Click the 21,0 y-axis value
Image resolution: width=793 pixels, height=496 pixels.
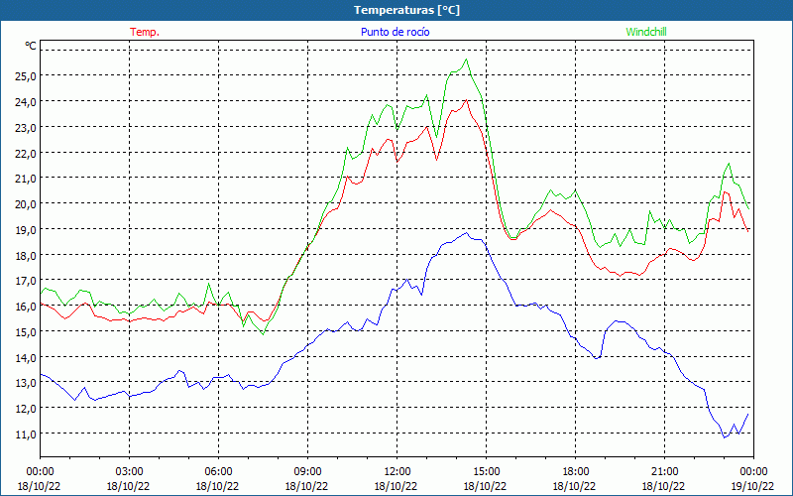[26, 179]
